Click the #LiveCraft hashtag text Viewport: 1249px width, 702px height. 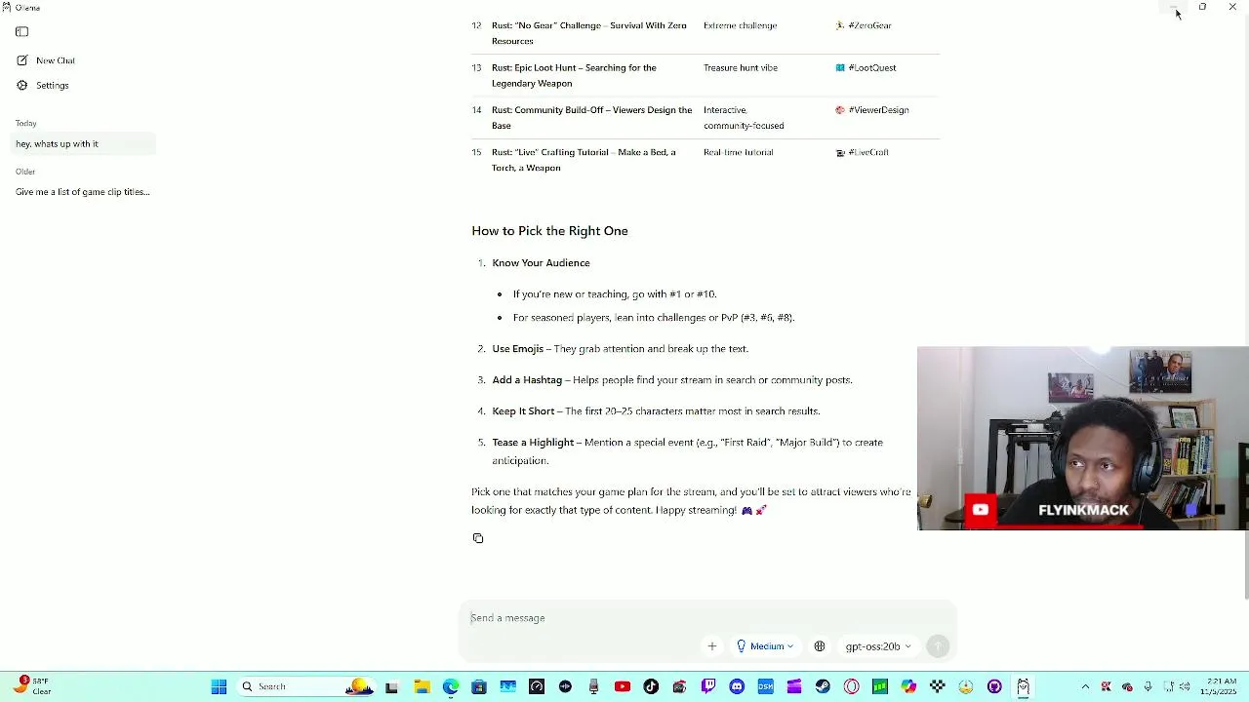click(867, 152)
